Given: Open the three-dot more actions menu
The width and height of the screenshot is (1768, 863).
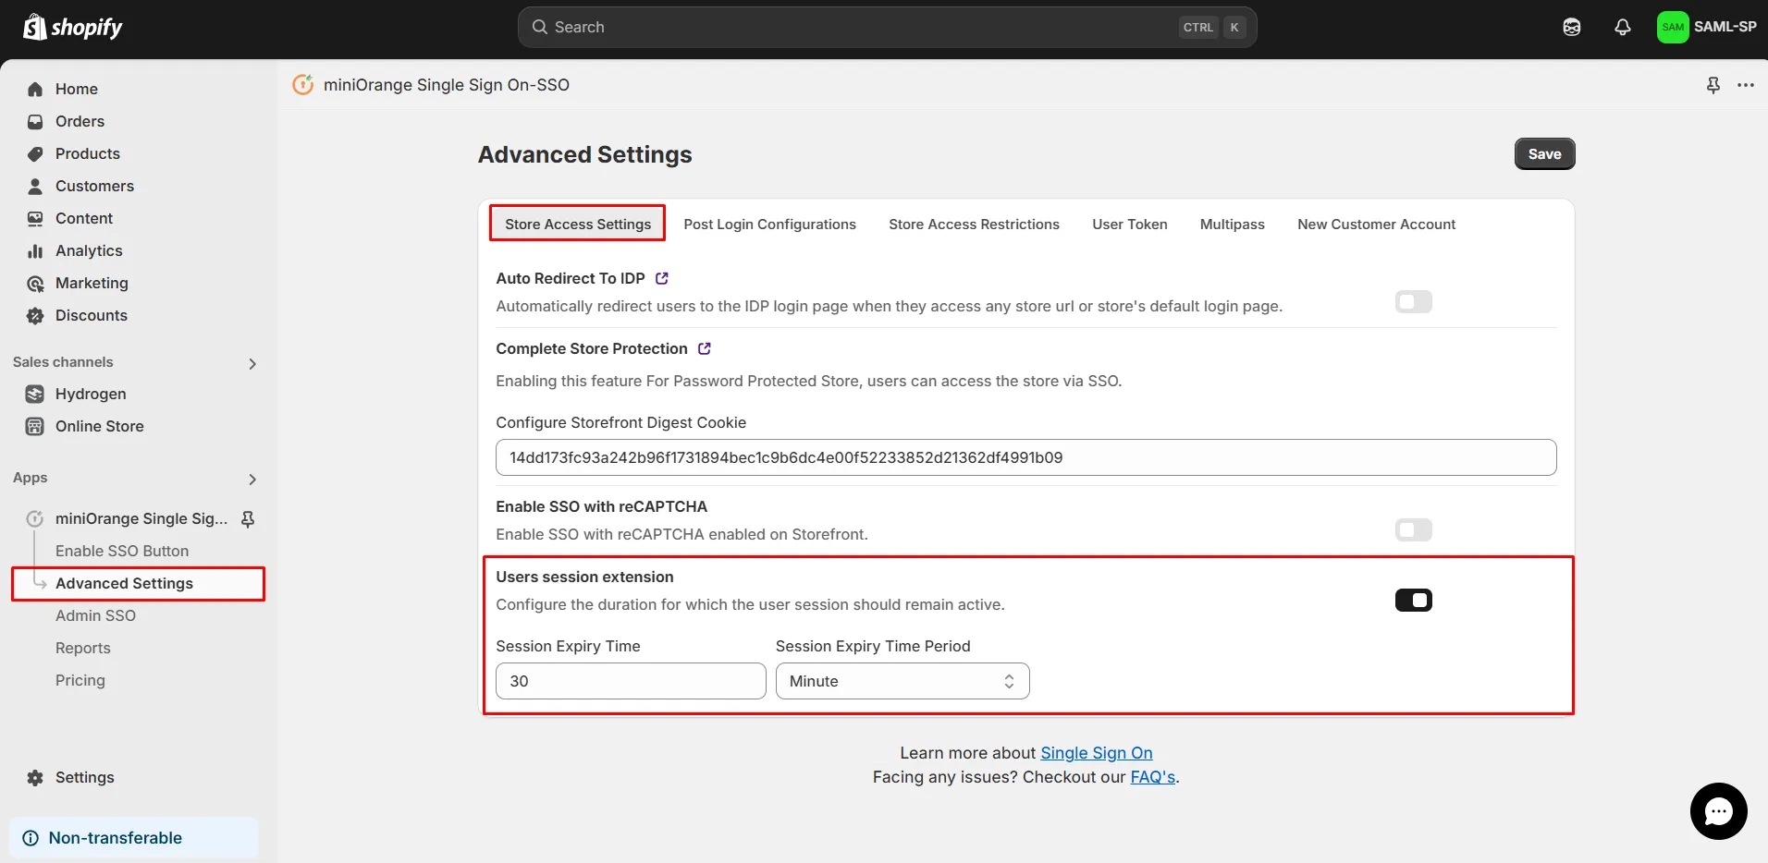Looking at the screenshot, I should pyautogui.click(x=1746, y=85).
